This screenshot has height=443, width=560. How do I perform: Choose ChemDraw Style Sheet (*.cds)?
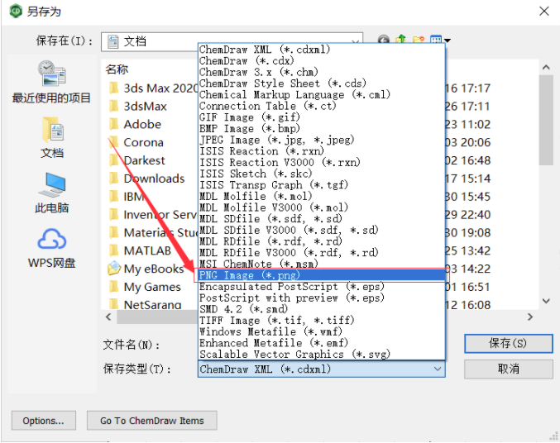pyautogui.click(x=322, y=83)
